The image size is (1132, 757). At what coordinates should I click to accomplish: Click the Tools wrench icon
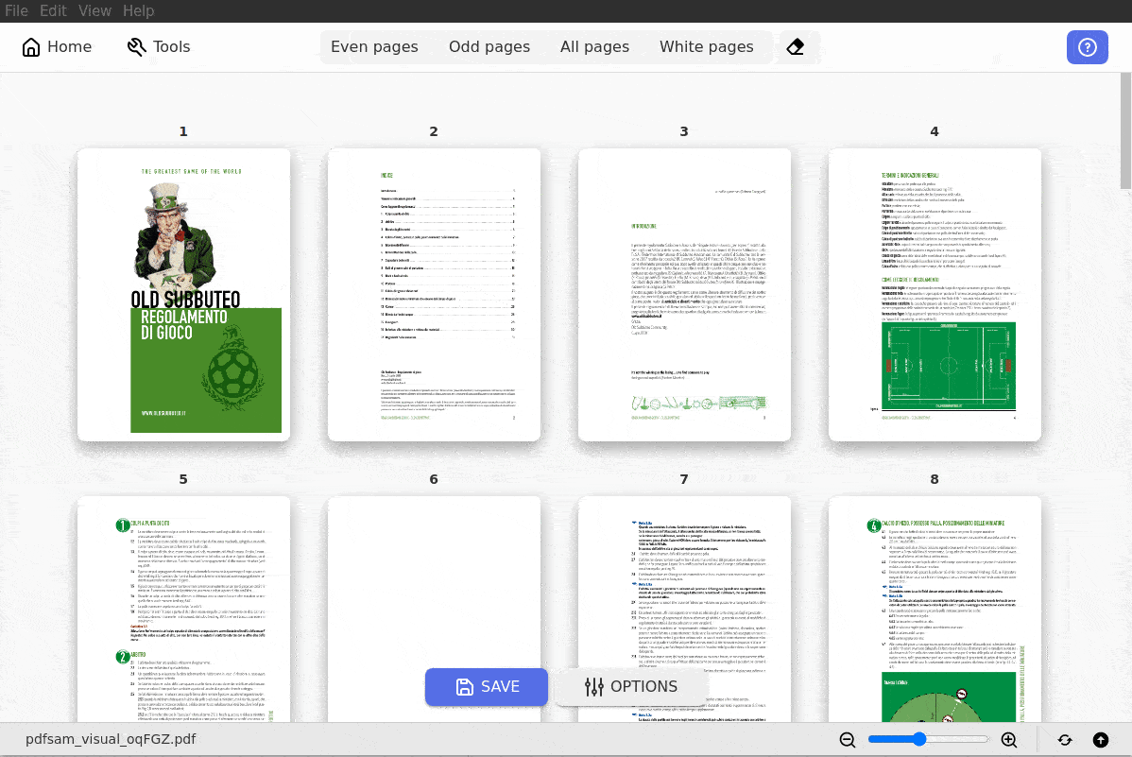(136, 47)
